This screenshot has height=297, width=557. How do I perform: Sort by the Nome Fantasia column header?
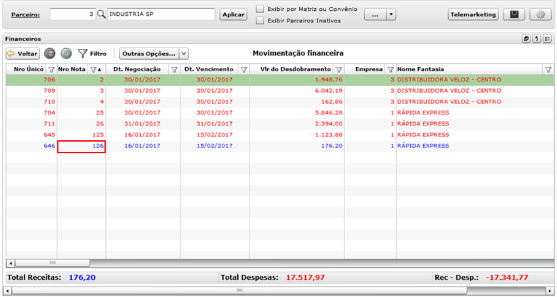[420, 69]
